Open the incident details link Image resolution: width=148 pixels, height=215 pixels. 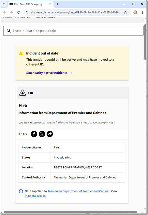pyautogui.click(x=35, y=196)
